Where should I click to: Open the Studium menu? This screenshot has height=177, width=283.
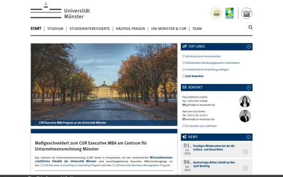pyautogui.click(x=55, y=29)
